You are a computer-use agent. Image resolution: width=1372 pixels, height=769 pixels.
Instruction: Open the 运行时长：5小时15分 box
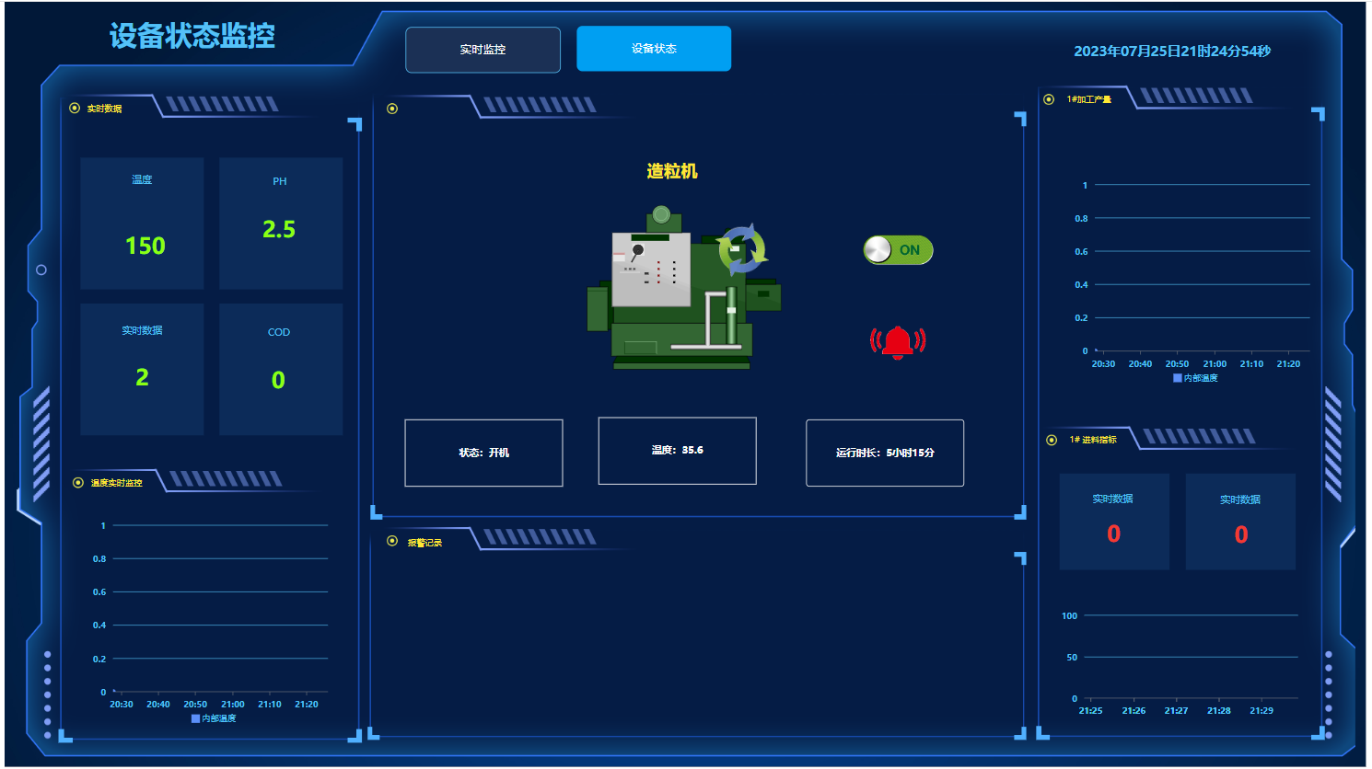(x=885, y=453)
